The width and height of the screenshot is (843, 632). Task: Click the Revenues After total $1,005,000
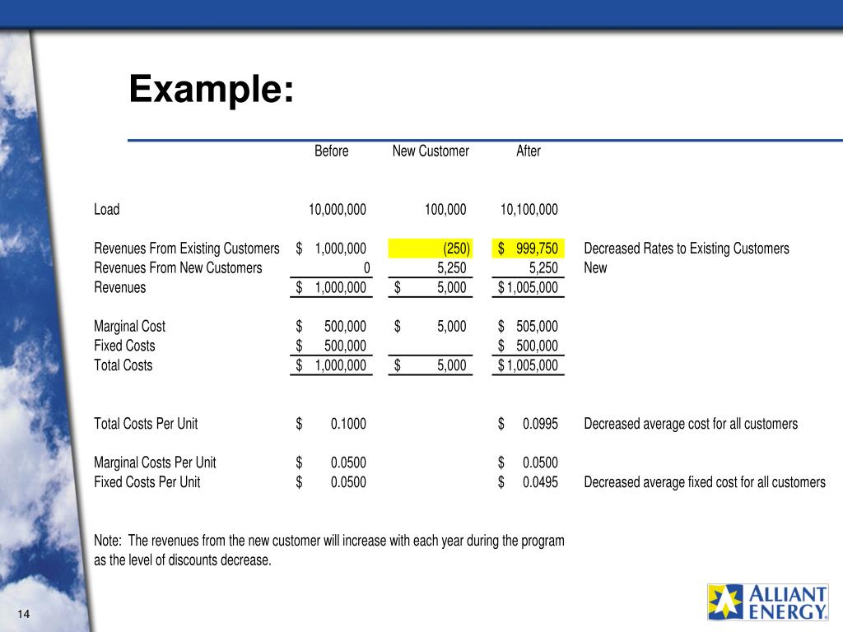click(528, 287)
